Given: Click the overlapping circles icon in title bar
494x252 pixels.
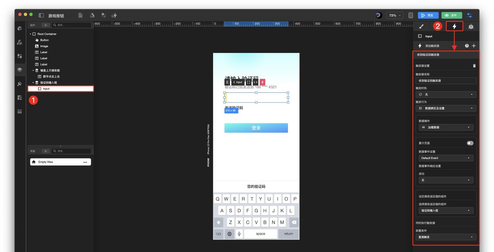Looking at the screenshot, I should 103,15.
